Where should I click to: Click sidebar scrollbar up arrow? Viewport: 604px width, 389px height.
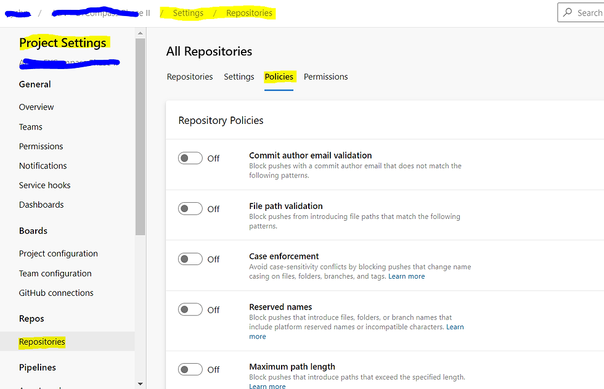point(141,33)
